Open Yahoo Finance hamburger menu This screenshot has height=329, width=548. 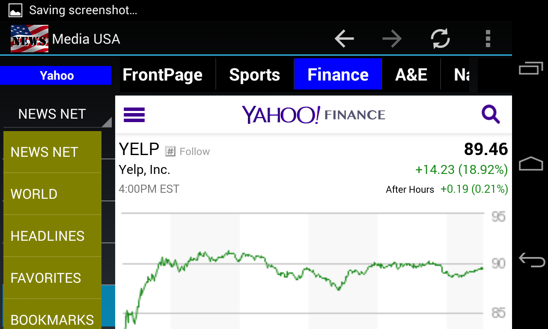coord(134,115)
